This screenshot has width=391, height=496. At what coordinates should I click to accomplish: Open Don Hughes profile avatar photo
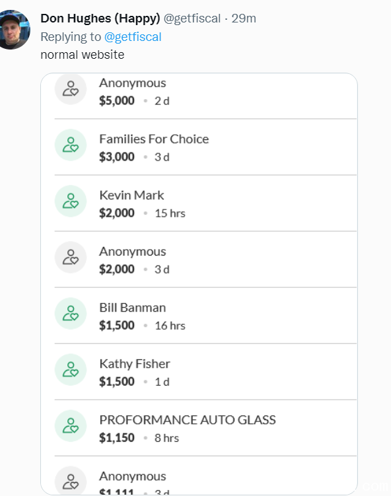[x=15, y=30]
